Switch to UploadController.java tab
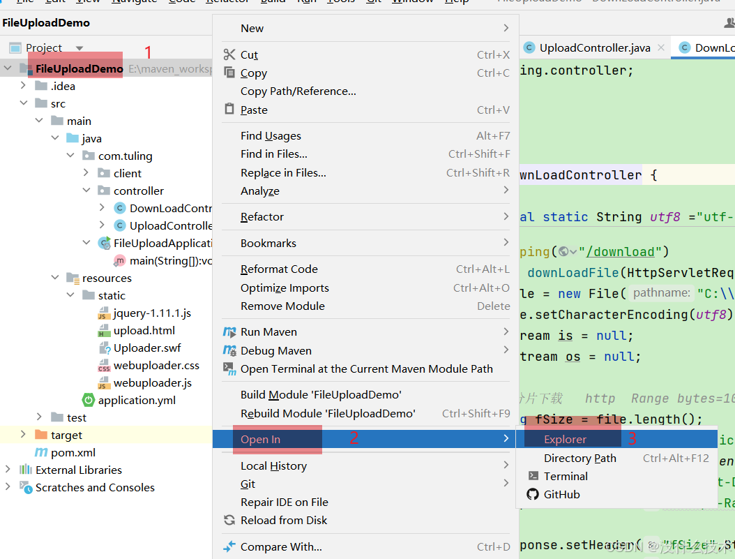 [x=594, y=48]
